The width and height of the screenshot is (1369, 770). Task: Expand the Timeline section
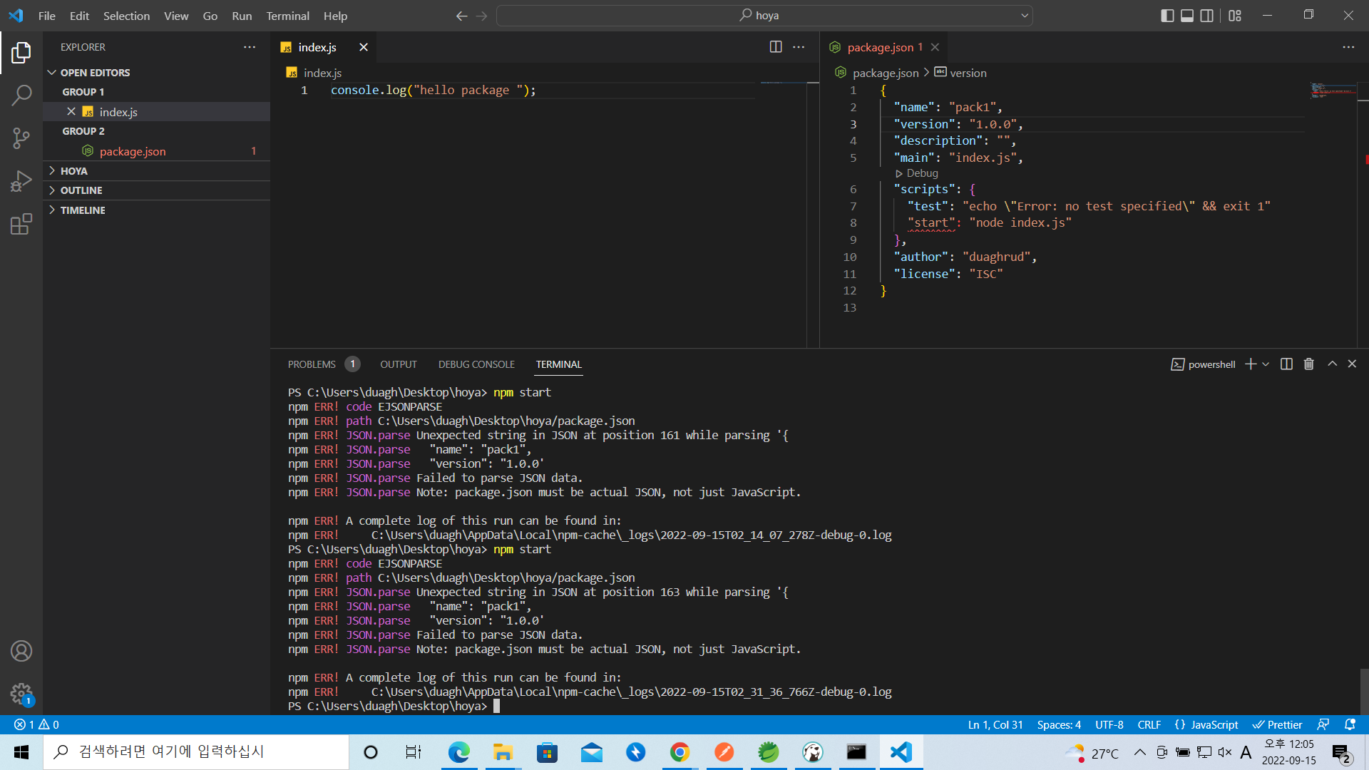tap(157, 210)
